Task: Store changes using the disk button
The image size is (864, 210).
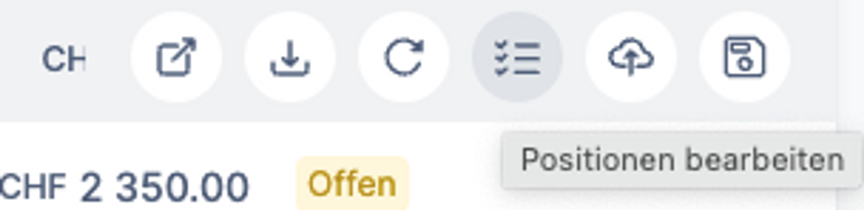Action: pos(744,57)
